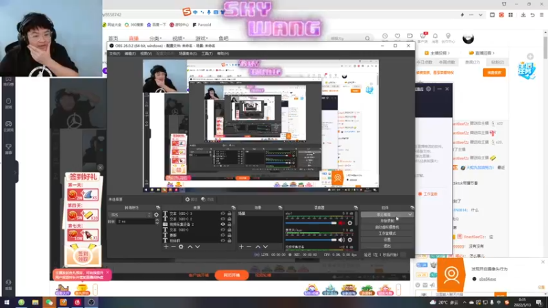
Task: Enable 工作室模式 in Controls
Action: [387, 233]
